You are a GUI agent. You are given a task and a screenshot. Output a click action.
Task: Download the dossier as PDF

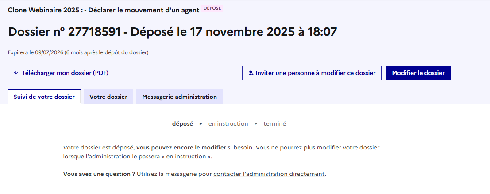(x=61, y=73)
